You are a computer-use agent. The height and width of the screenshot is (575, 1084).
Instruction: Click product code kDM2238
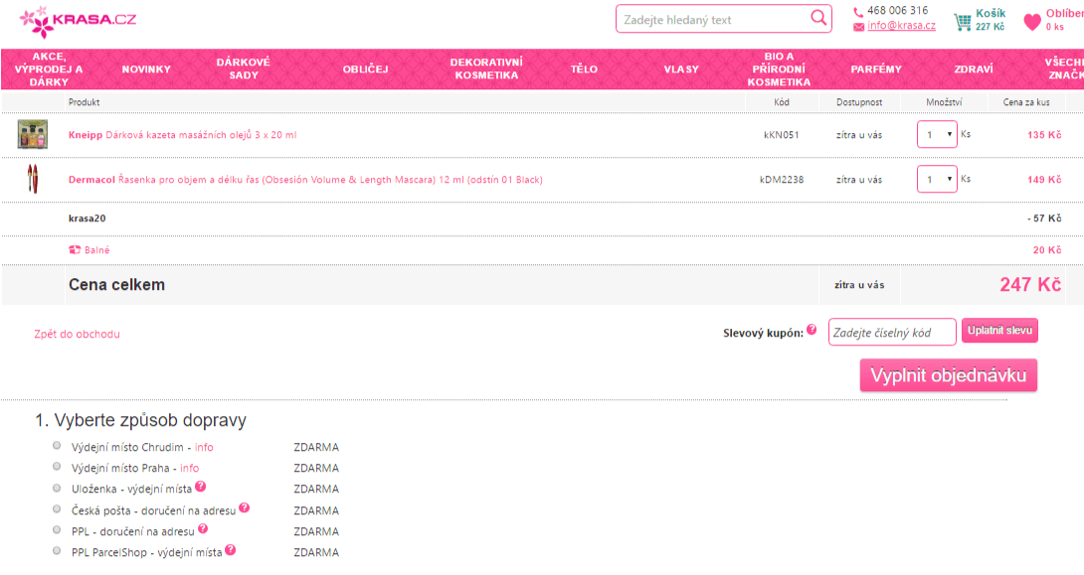[782, 180]
